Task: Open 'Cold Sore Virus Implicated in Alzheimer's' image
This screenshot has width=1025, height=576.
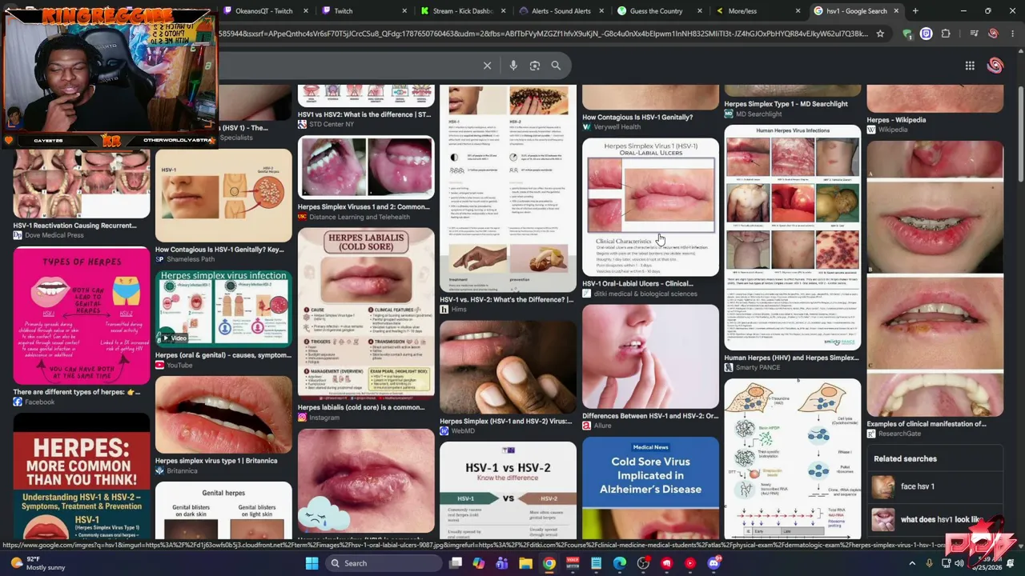Action: (x=650, y=487)
